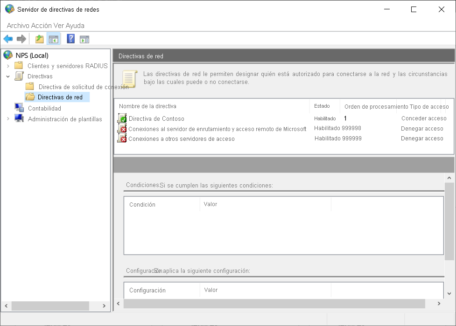Click the NPS (Local) globe icon

pyautogui.click(x=8, y=55)
